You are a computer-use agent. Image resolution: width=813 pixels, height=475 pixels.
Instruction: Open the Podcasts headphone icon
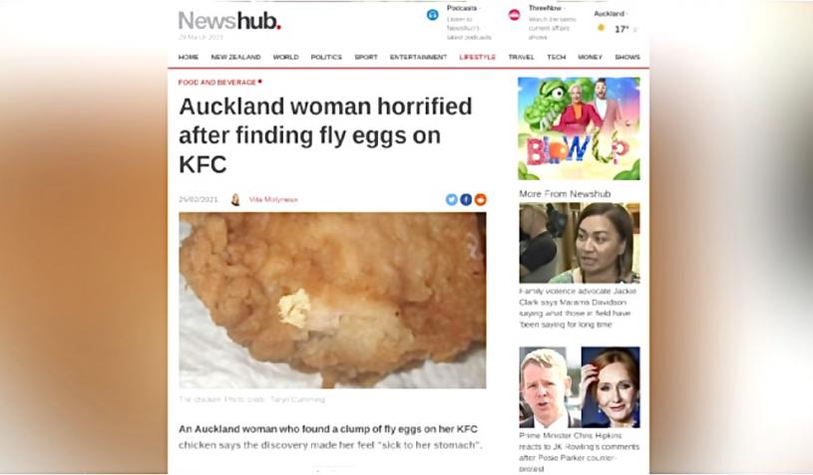coord(432,15)
